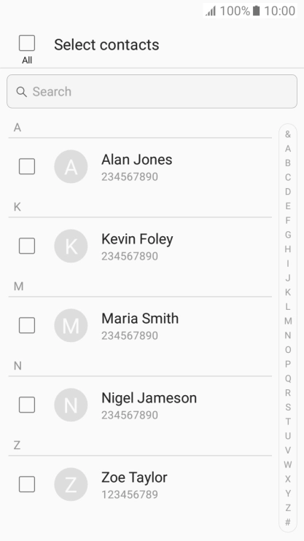Screen dimensions: 304x541
Task: Tap Nigel Jameson's N avatar
Action: [x=71, y=405]
